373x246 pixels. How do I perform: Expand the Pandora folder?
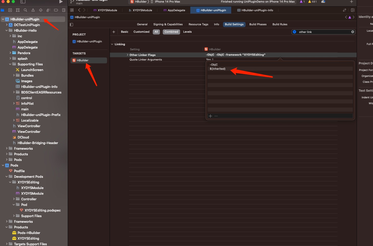(10, 53)
